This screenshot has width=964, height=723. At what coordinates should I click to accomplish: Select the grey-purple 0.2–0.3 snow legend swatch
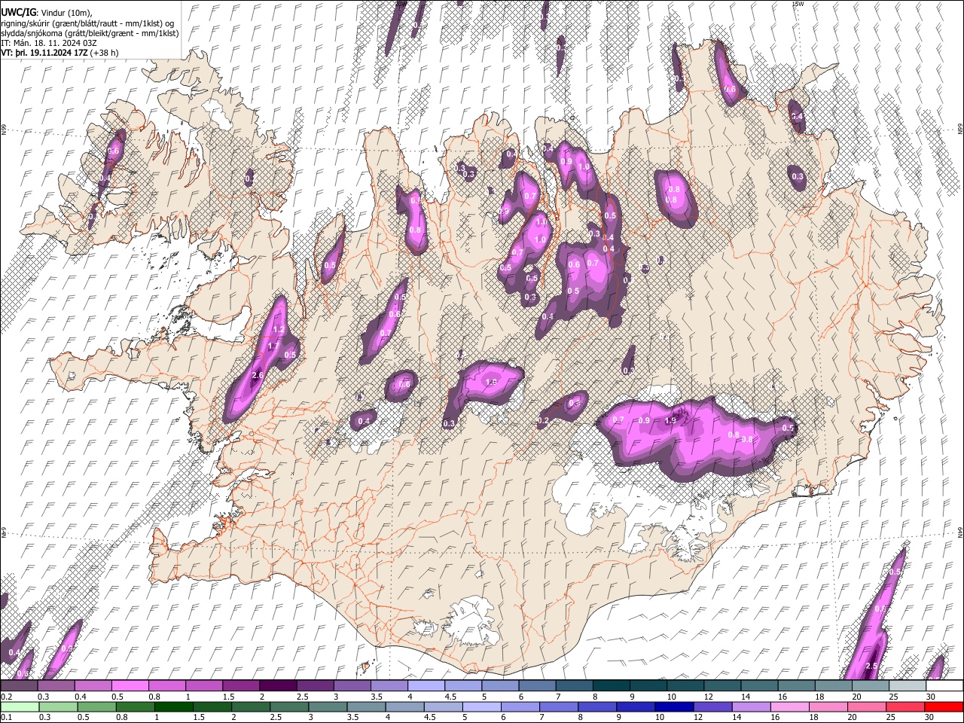pos(19,686)
